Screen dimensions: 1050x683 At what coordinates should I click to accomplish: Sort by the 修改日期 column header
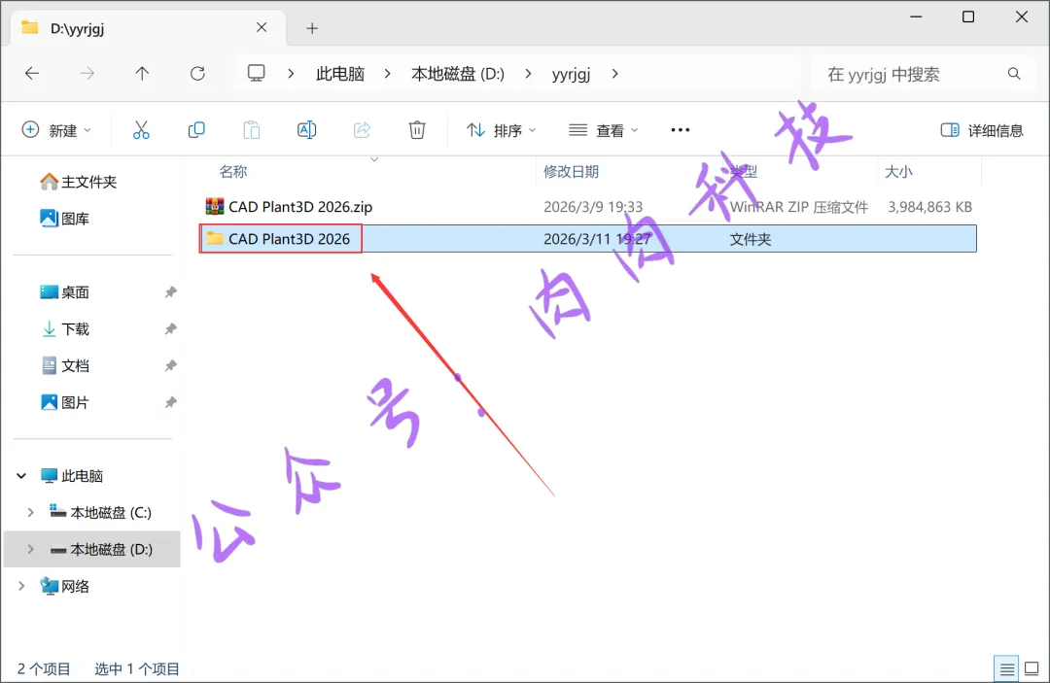coord(572,172)
